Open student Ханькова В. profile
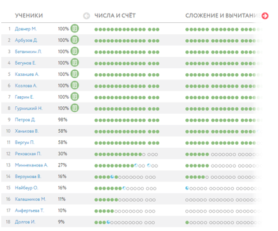This screenshot has width=278, height=231. point(27,131)
